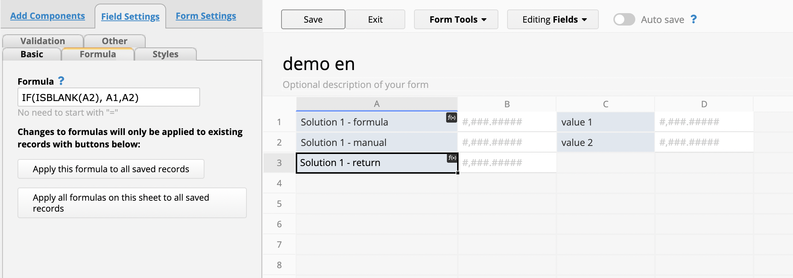The image size is (793, 278).
Task: Apply all formulas on this sheet
Action: click(132, 203)
